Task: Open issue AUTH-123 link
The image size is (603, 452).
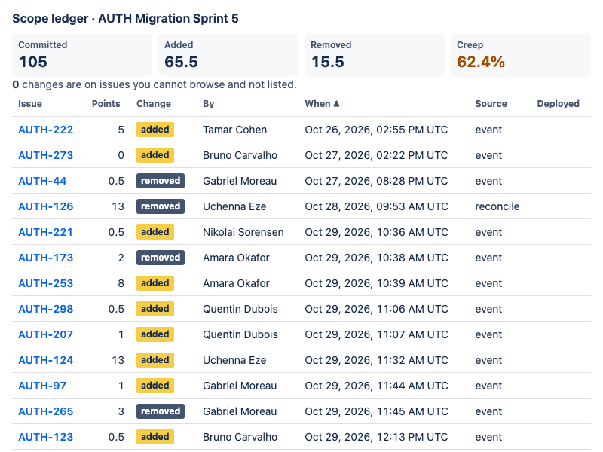Action: [x=45, y=437]
